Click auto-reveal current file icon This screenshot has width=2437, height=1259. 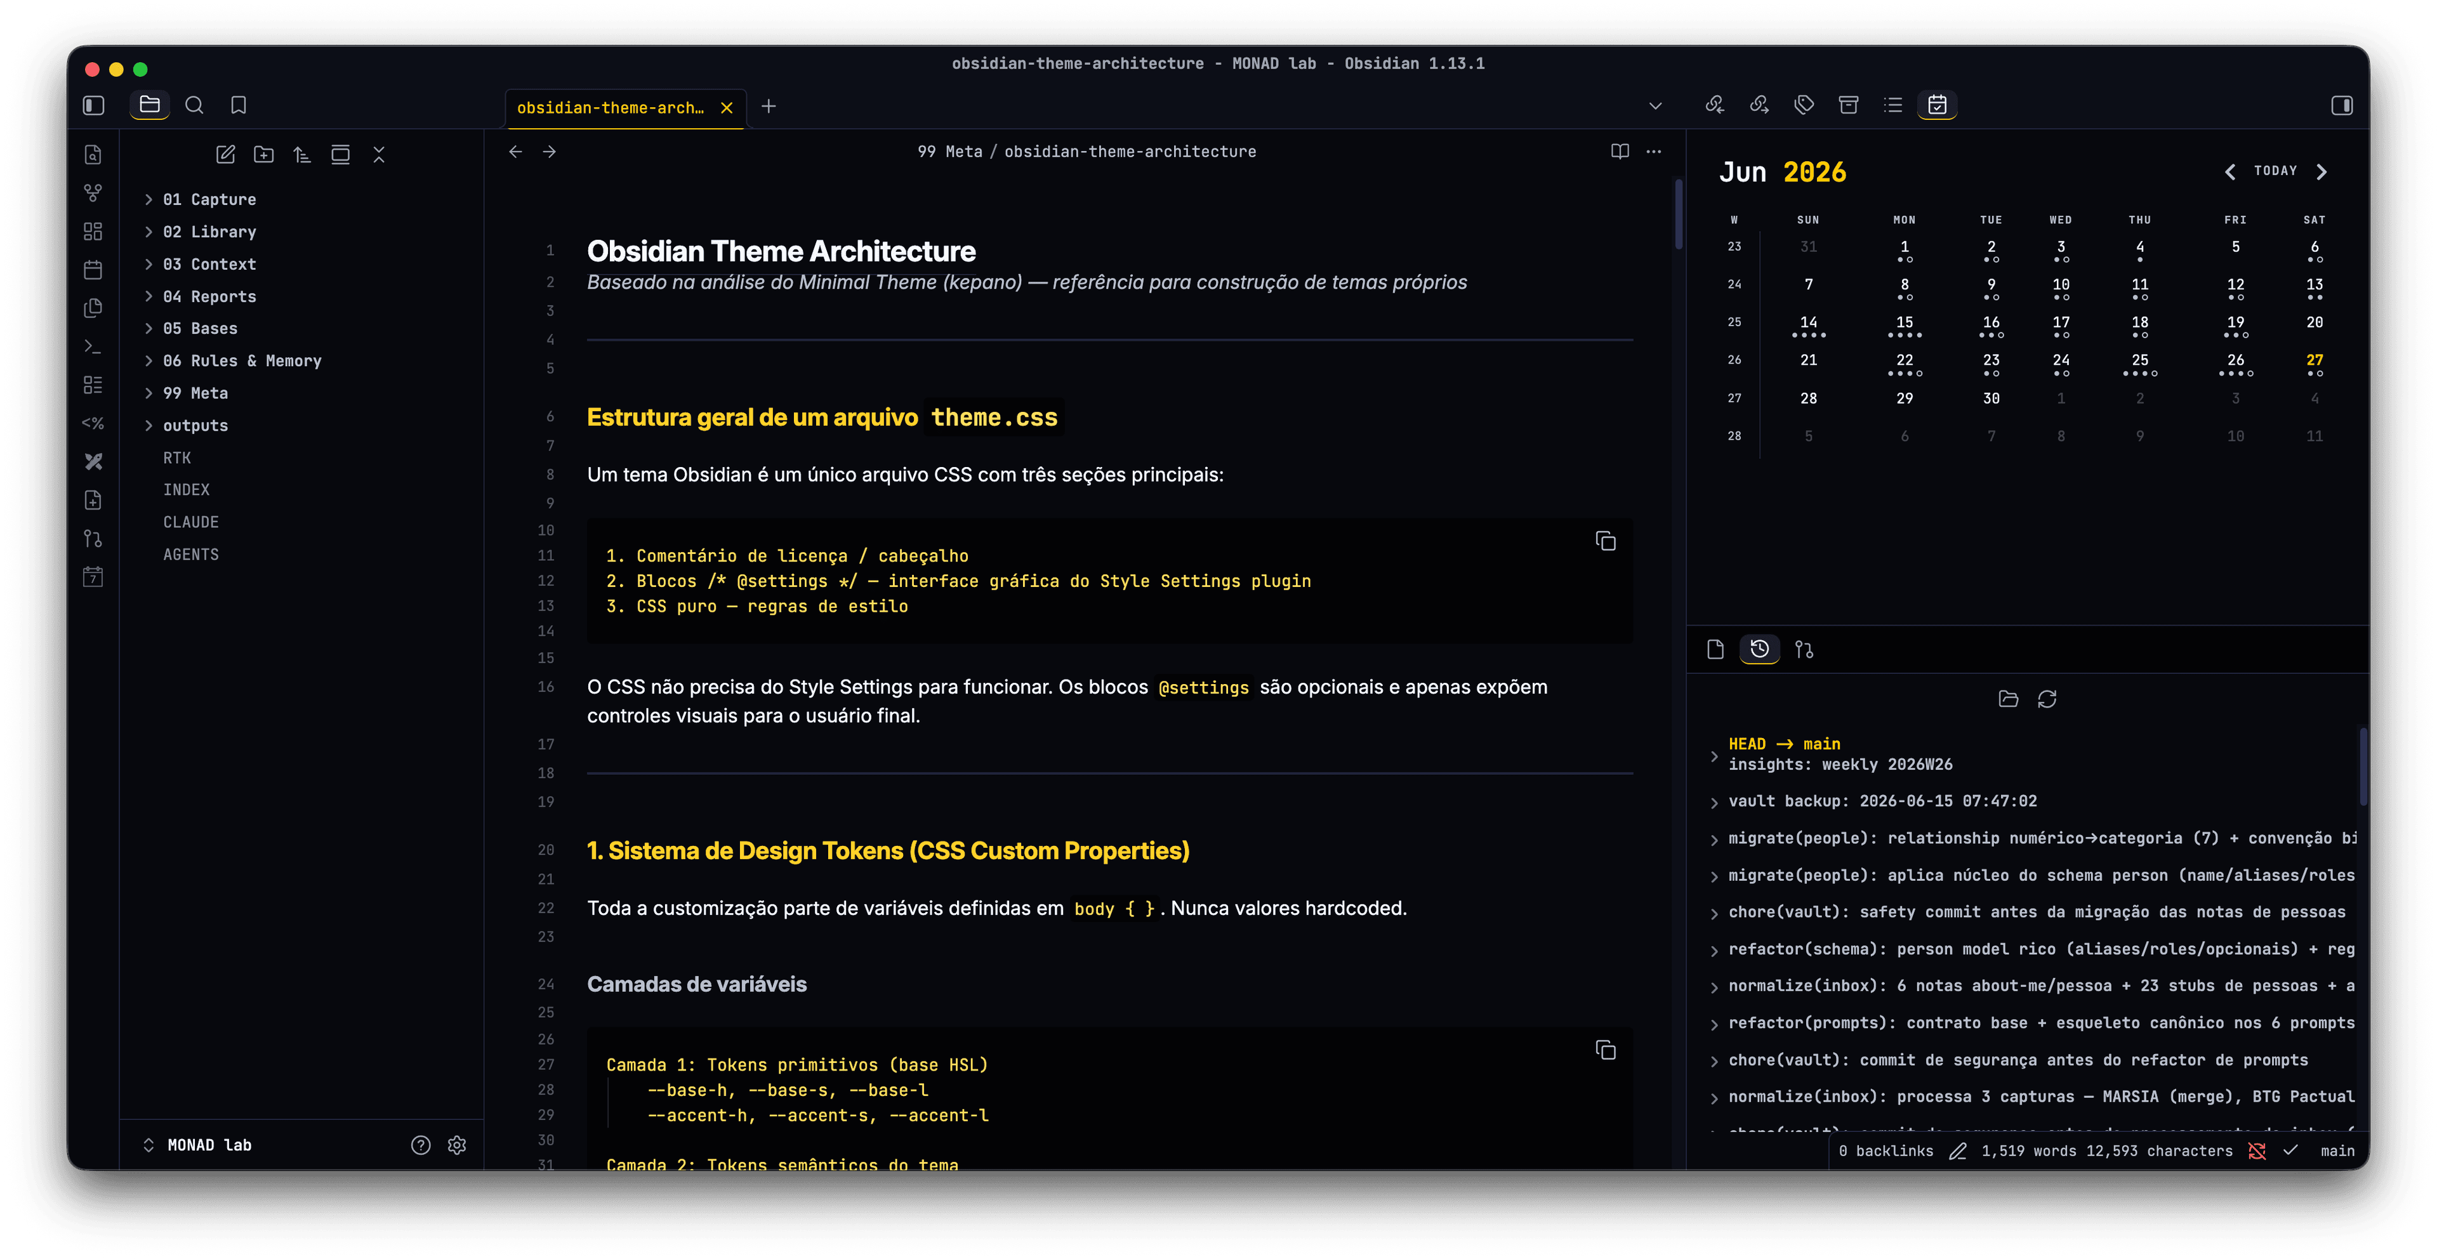[x=341, y=154]
